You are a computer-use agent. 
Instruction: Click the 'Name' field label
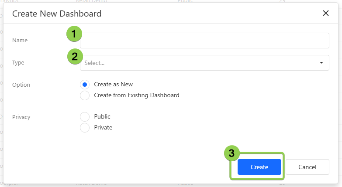tap(20, 41)
